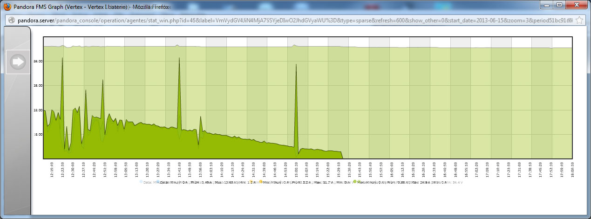Click the 22.00 y-axis value
This screenshot has width=591, height=219.
38,110
